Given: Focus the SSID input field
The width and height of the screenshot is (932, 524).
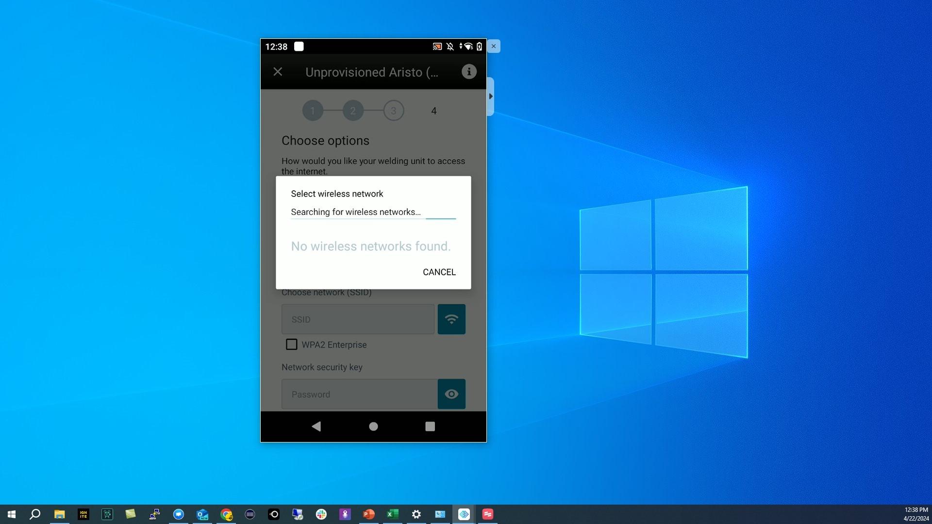Looking at the screenshot, I should pyautogui.click(x=358, y=319).
